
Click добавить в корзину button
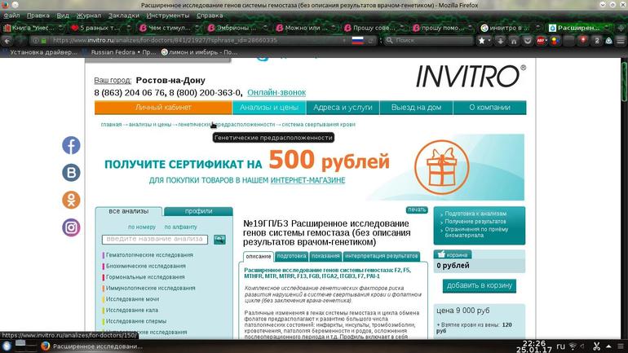480,285
